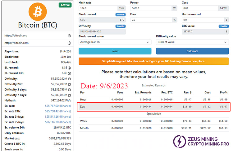The image size is (233, 151).
Task: Click the globe icon beside bitcoin.org
Action: point(69,36)
